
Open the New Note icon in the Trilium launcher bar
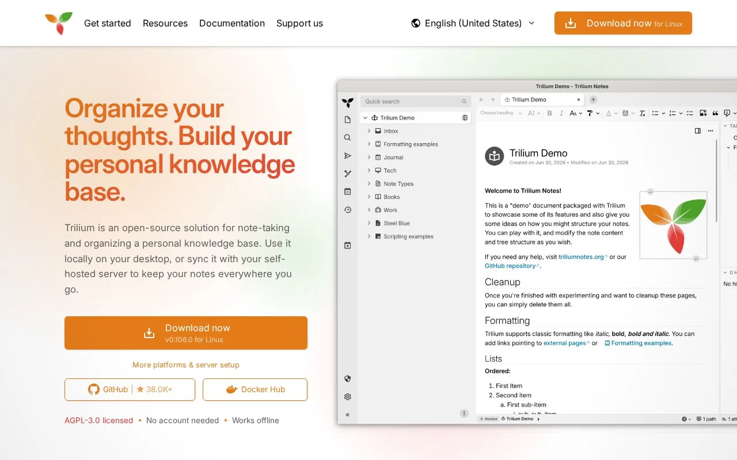click(348, 120)
